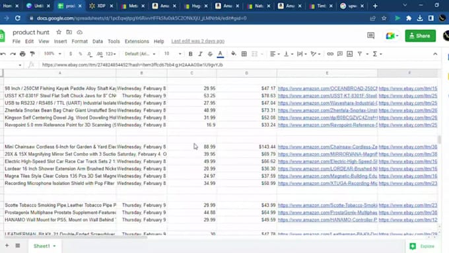
Task: Decrease decimal places
Action: (90, 54)
